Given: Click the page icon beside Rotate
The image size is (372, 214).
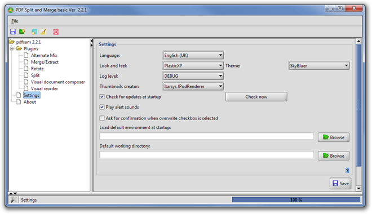Looking at the screenshot, I should click(x=26, y=69).
